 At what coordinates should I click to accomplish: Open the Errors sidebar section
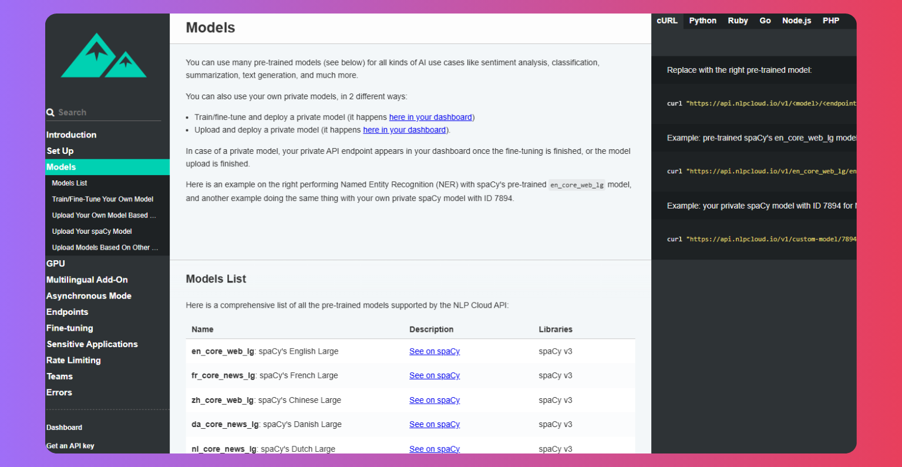pos(59,392)
